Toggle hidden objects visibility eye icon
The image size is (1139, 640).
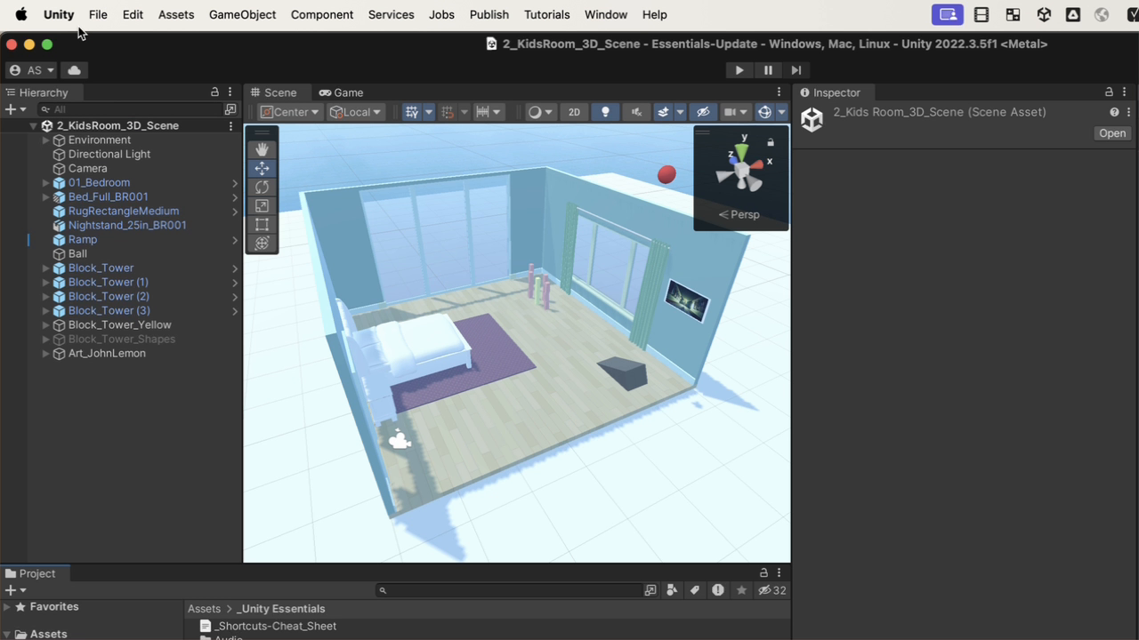point(702,111)
